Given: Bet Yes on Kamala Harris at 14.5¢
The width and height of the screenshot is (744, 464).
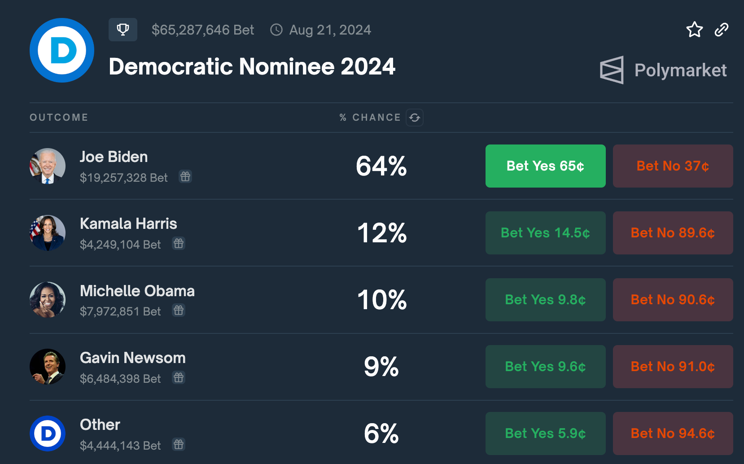Looking at the screenshot, I should [545, 233].
